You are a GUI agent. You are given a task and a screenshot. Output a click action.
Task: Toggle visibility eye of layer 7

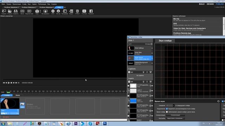pyautogui.click(x=152, y=116)
